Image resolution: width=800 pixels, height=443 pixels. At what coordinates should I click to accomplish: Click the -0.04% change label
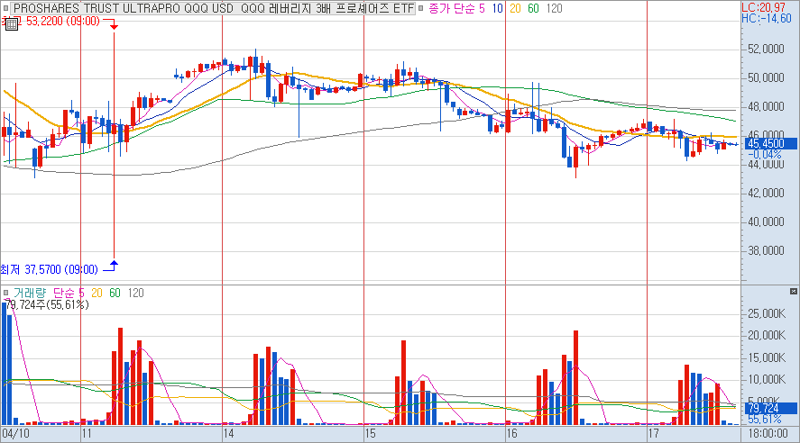click(764, 154)
